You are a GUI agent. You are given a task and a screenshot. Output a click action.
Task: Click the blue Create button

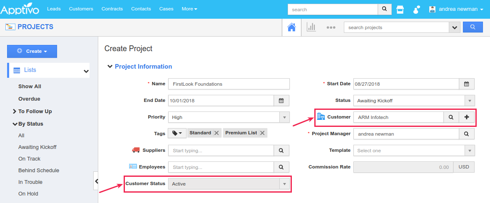coord(32,51)
